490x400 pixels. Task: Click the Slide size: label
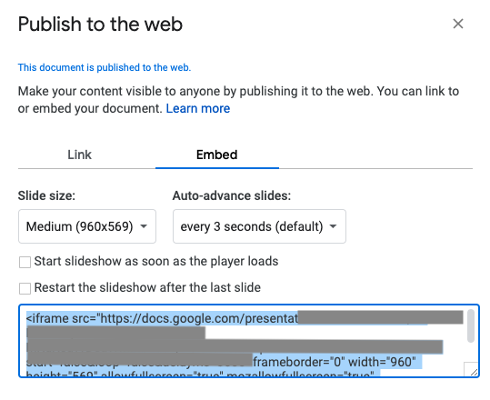(46, 195)
